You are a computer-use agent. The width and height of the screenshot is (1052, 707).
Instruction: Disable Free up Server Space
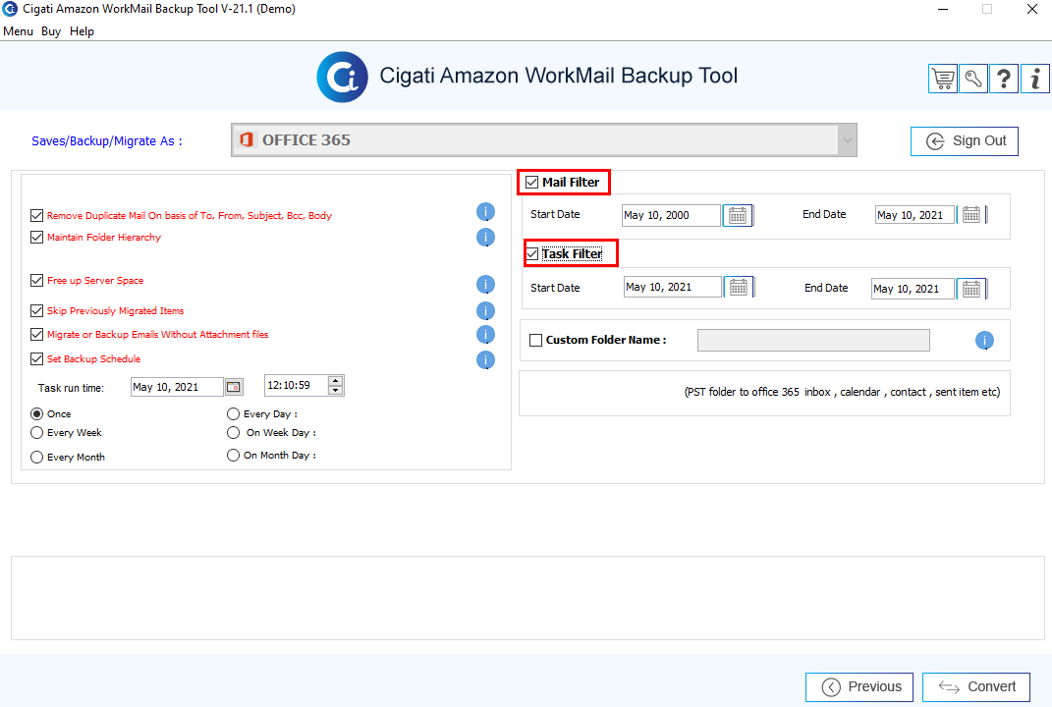(37, 281)
